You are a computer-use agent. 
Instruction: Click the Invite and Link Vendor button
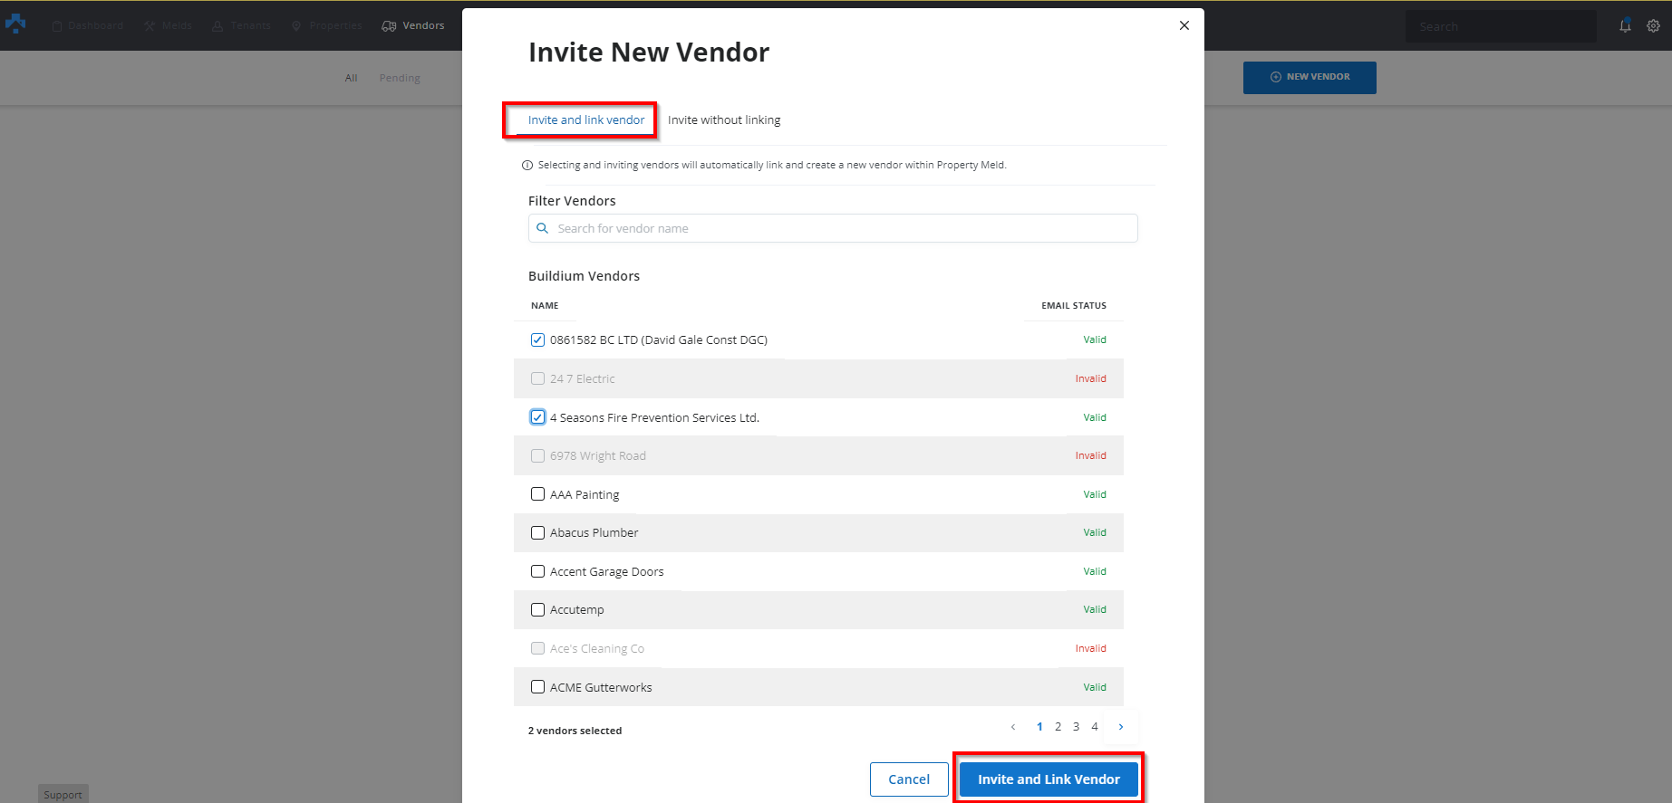tap(1049, 779)
